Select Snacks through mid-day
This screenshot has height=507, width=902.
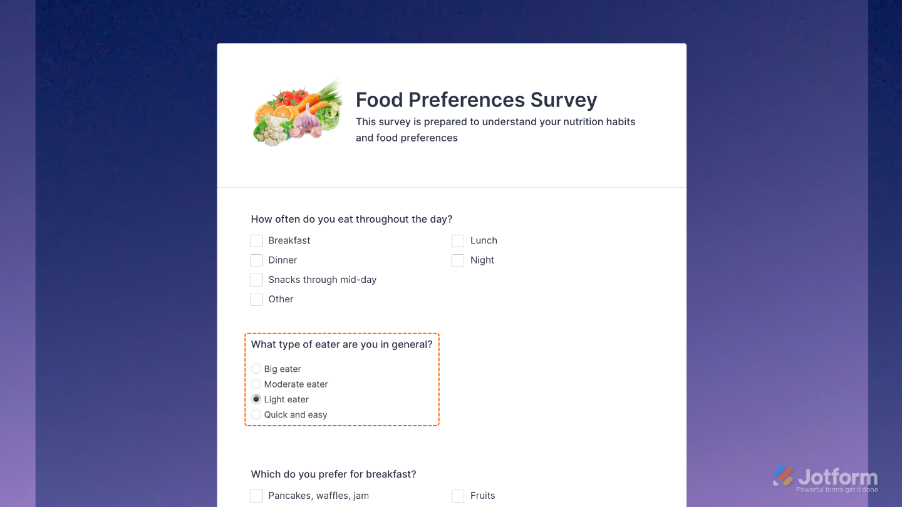tap(256, 280)
